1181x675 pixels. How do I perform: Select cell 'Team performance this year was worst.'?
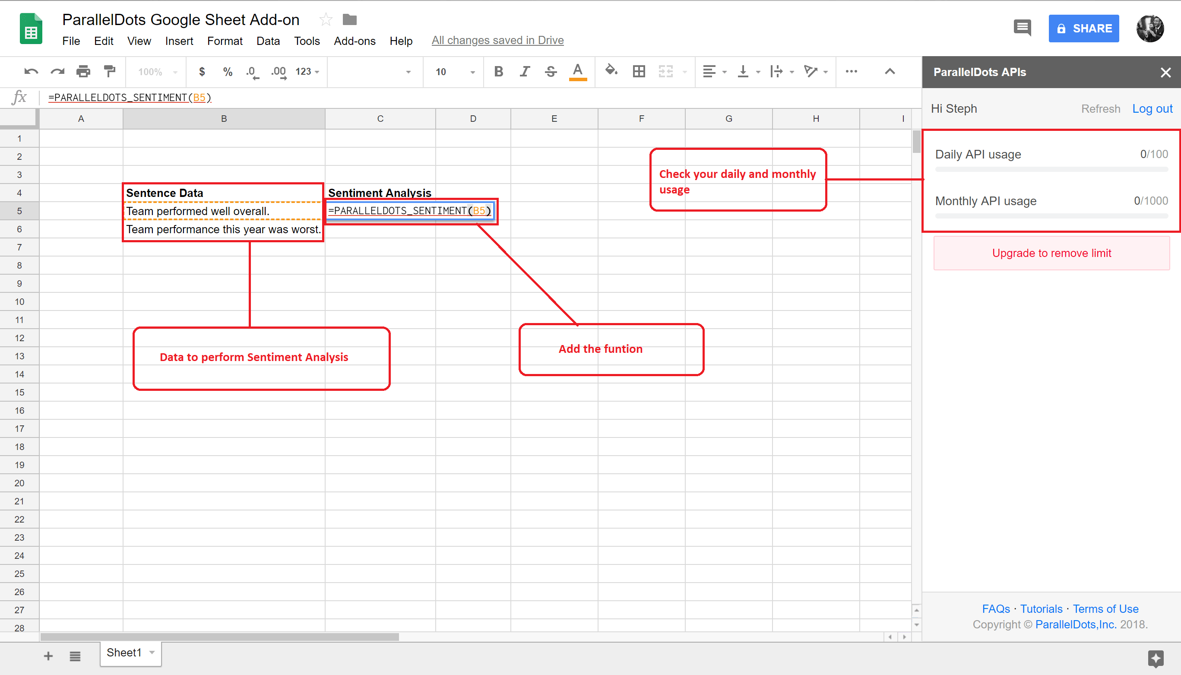tap(224, 229)
